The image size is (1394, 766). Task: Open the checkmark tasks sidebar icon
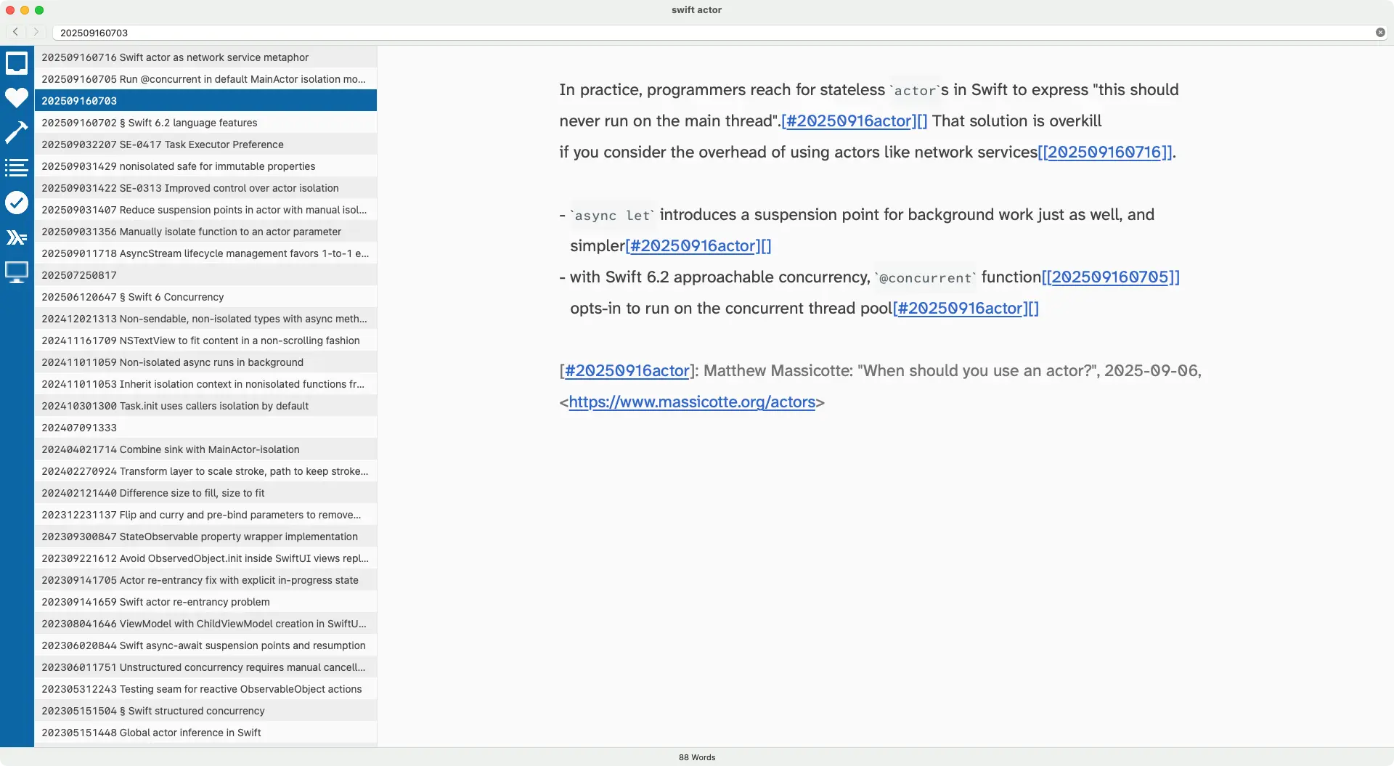[17, 203]
